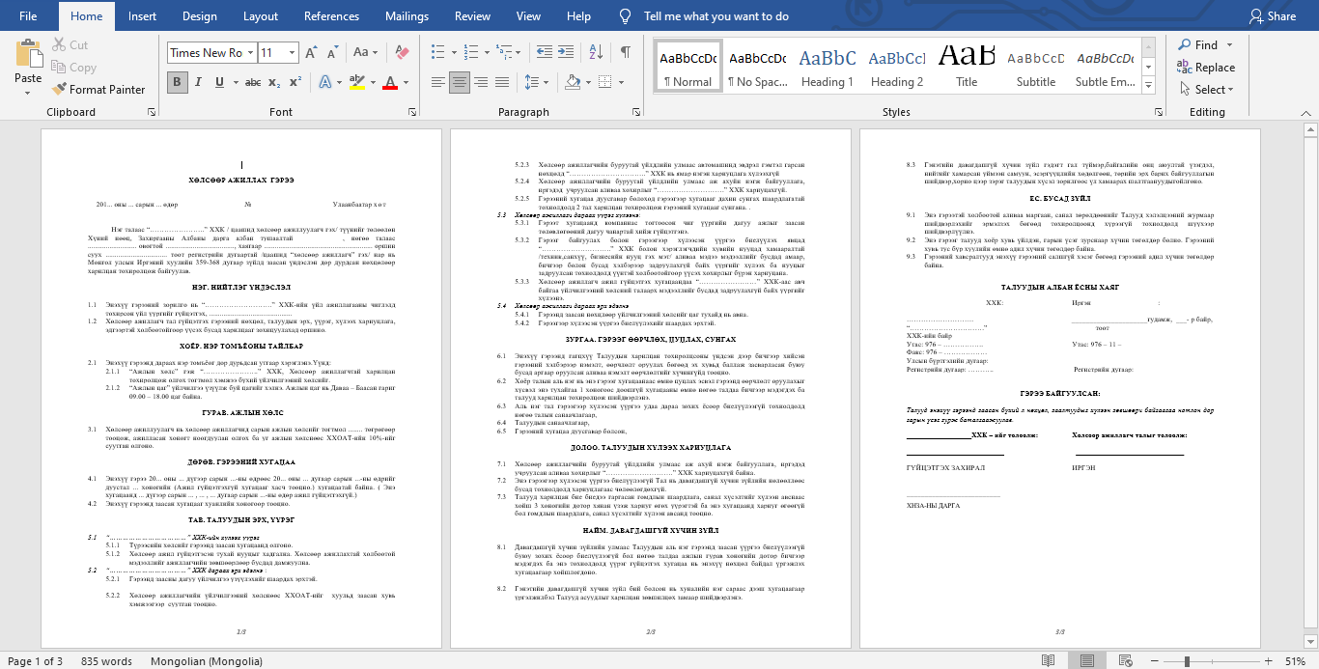Switch to the References tab
This screenshot has width=1319, height=669.
(331, 16)
